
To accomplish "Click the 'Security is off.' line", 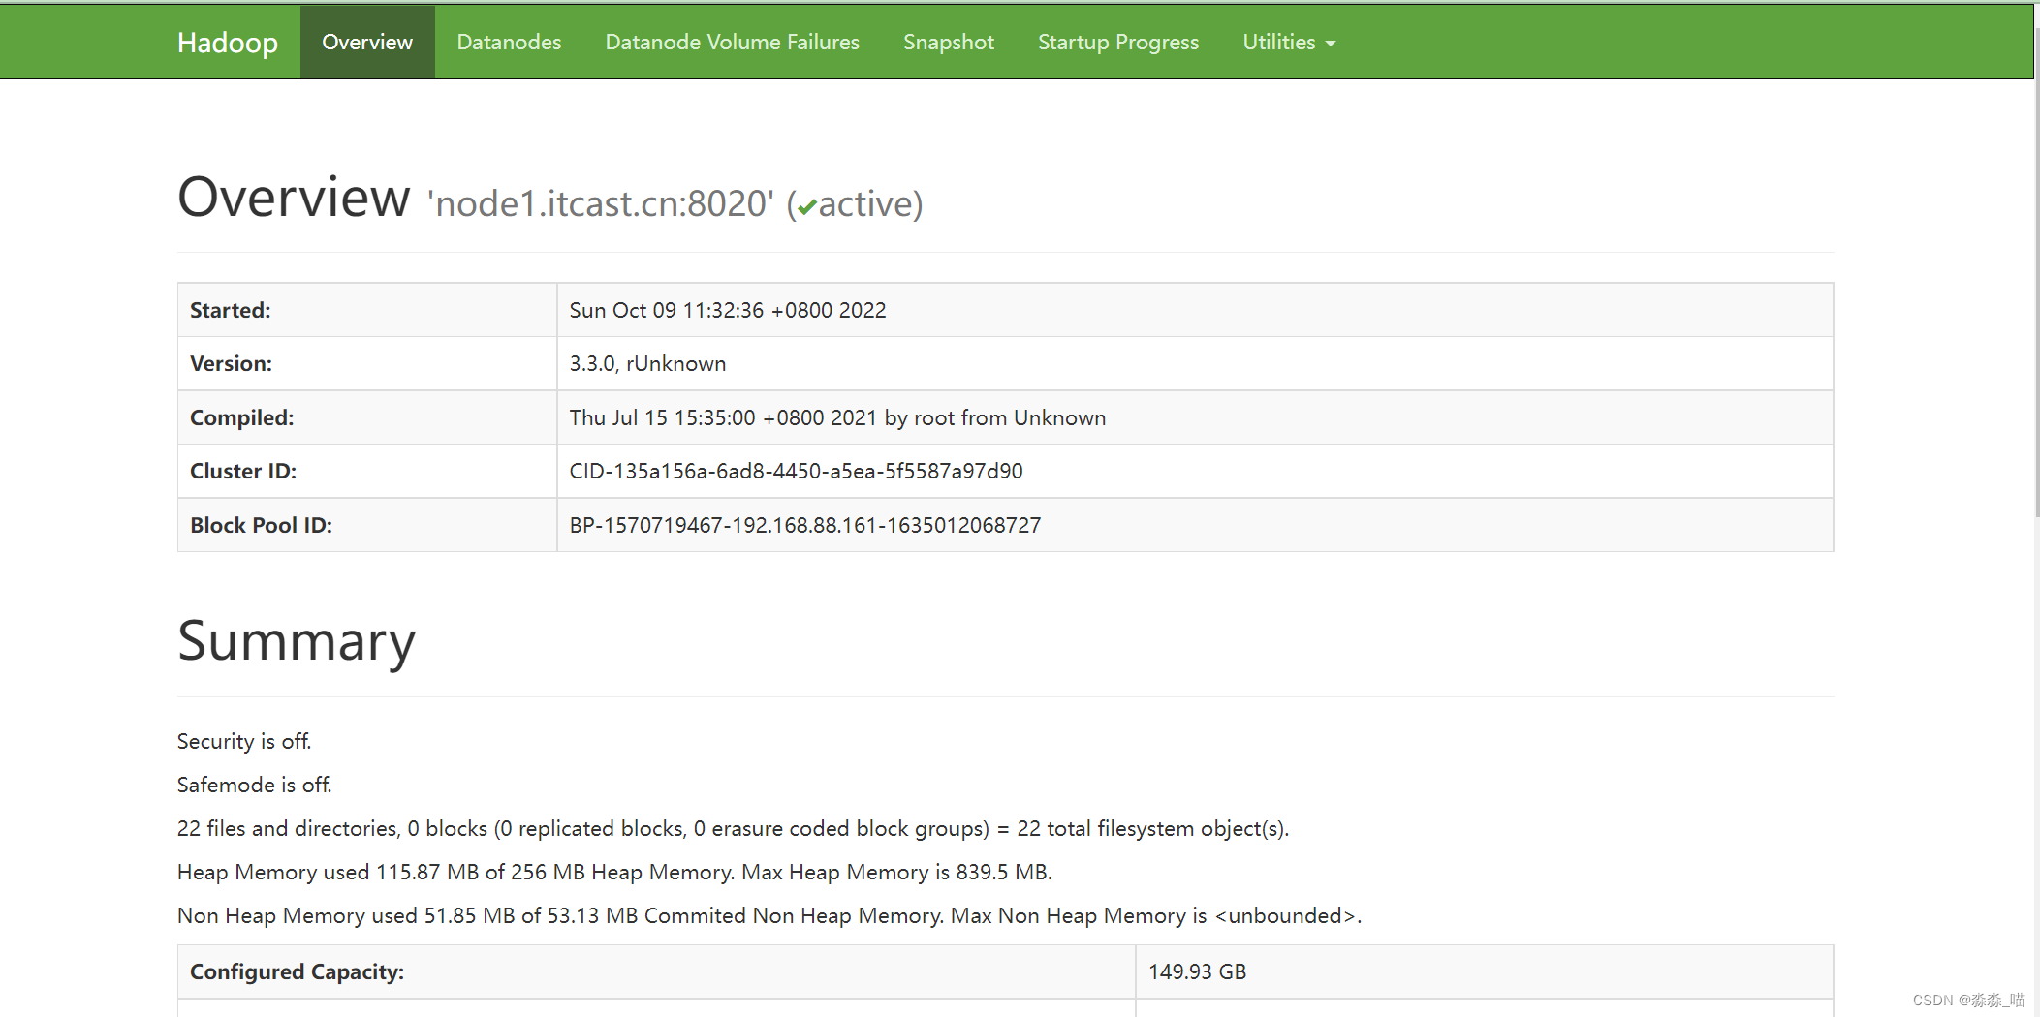I will tap(244, 741).
